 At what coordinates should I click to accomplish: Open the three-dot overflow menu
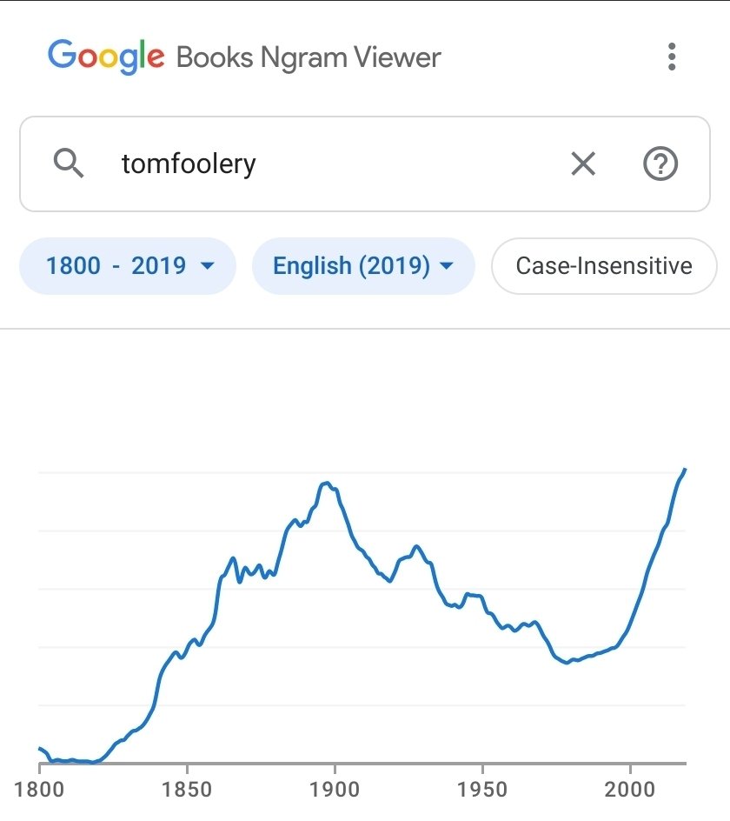point(672,57)
